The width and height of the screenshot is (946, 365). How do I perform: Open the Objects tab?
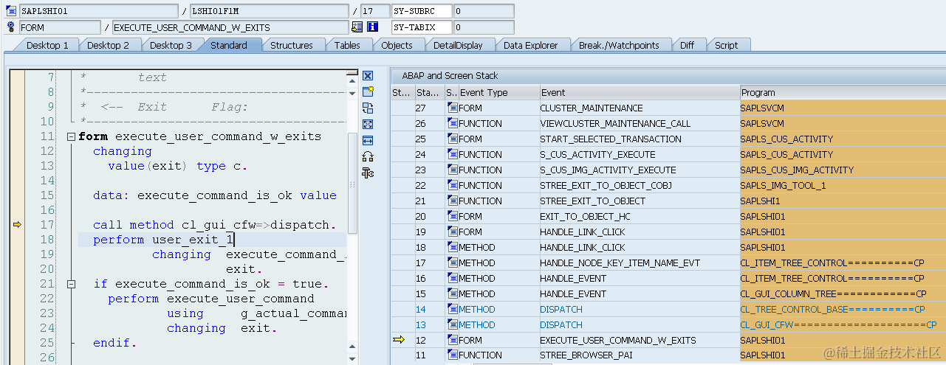[x=397, y=45]
